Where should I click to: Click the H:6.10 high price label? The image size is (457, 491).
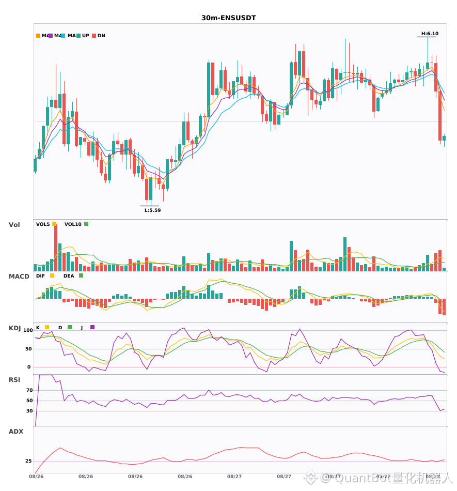pyautogui.click(x=430, y=34)
